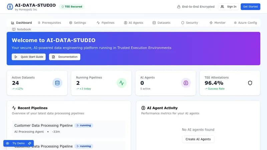Viewport: 267px width, 150px height.
Task: Click the Quick Start Guide button
Action: 29,57
